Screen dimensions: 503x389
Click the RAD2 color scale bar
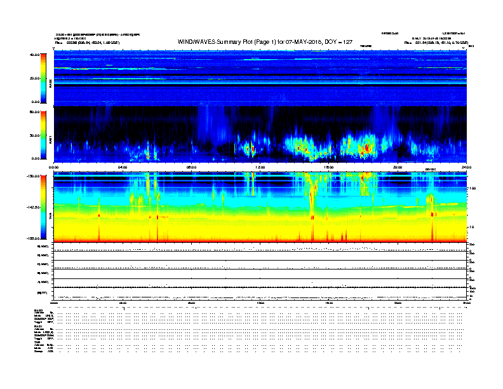click(43, 78)
